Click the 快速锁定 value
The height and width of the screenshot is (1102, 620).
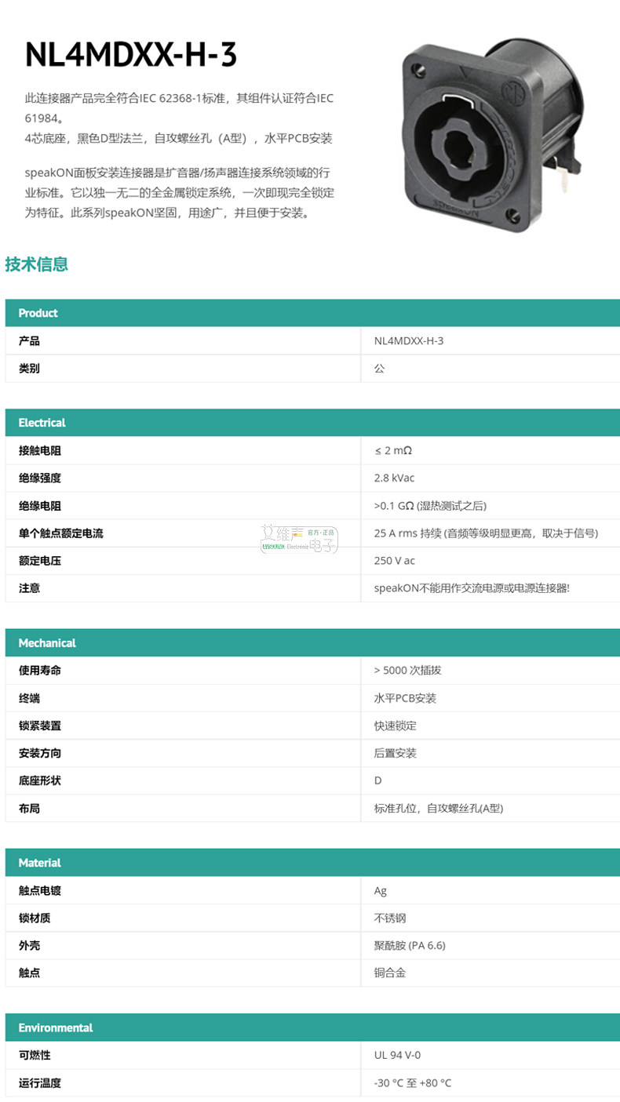[x=396, y=726]
